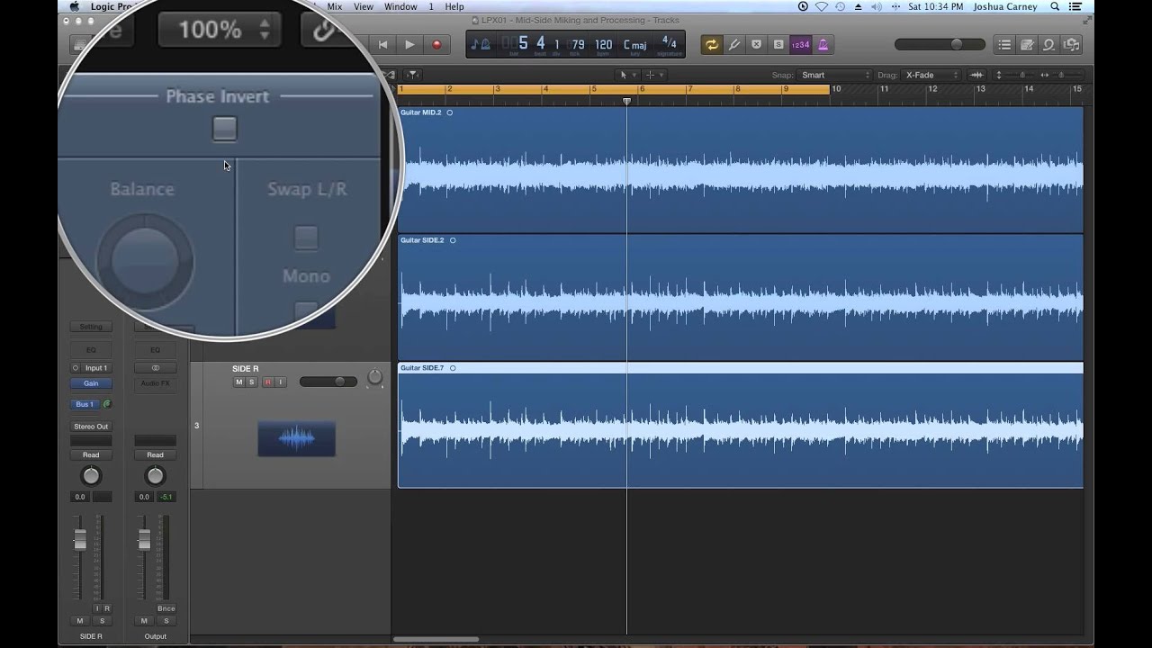Screen dimensions: 1152x648
Task: Solo the SIDE R track header
Action: tap(252, 382)
